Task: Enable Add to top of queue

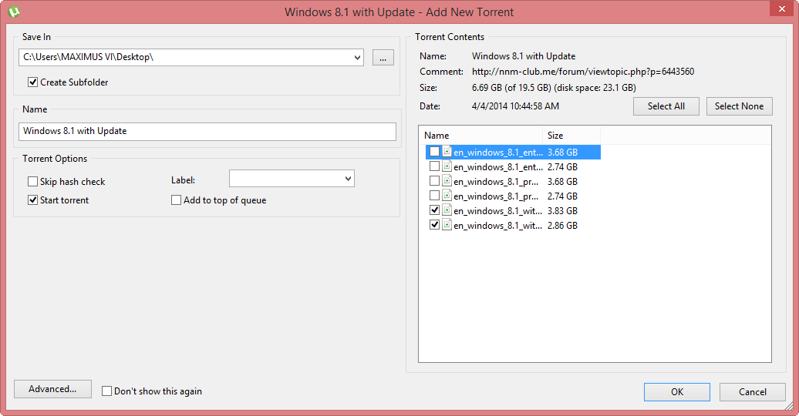Action: (177, 200)
